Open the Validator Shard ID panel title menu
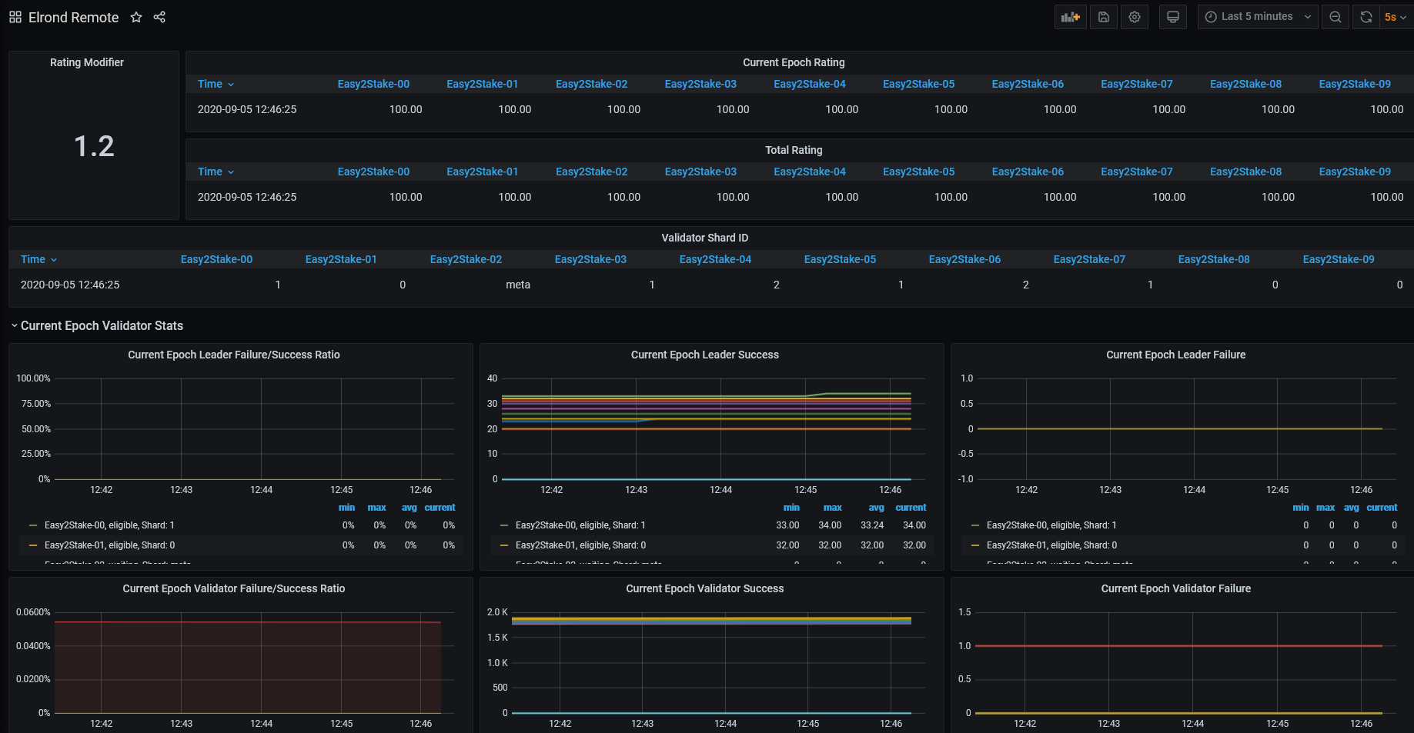 pos(705,238)
